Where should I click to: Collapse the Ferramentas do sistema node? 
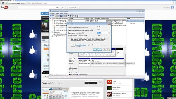pyautogui.click(x=51, y=20)
